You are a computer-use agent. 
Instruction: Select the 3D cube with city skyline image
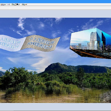(90, 43)
